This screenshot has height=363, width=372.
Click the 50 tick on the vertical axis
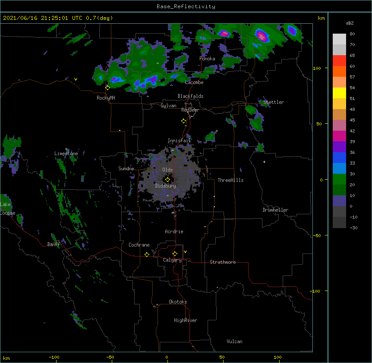pyautogui.click(x=319, y=124)
